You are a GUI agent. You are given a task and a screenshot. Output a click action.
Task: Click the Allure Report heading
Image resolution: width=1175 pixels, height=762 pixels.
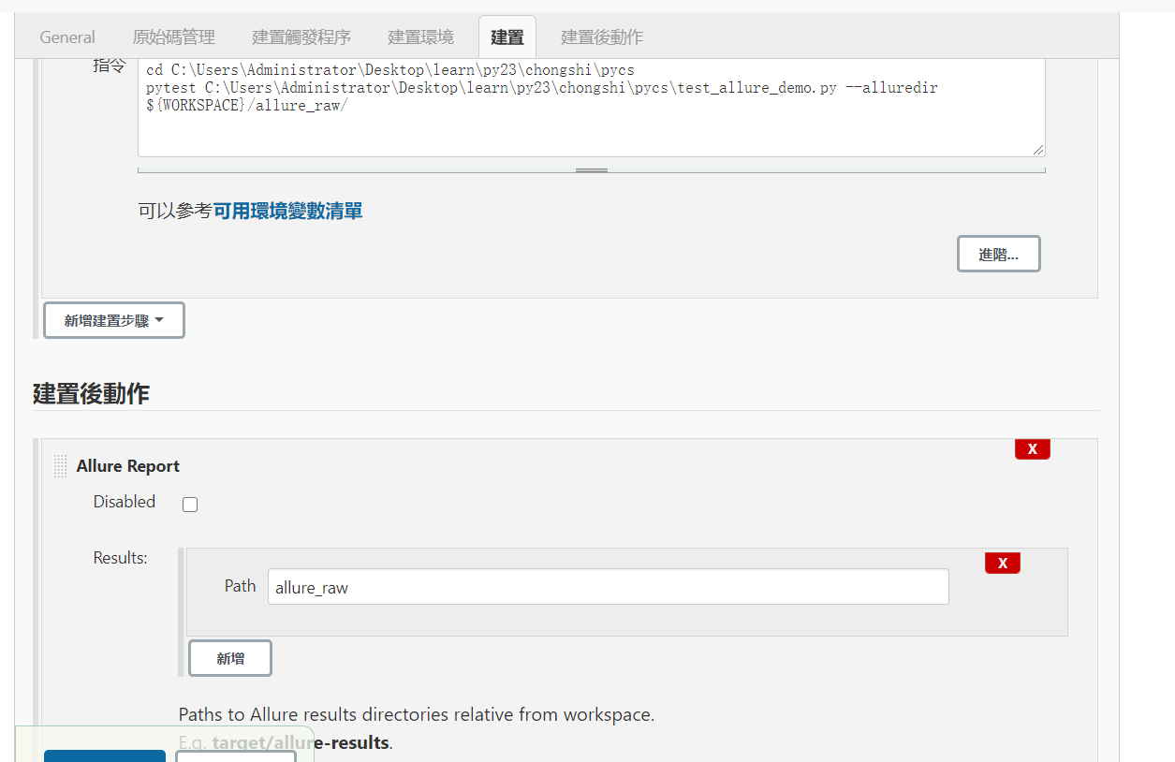click(128, 466)
